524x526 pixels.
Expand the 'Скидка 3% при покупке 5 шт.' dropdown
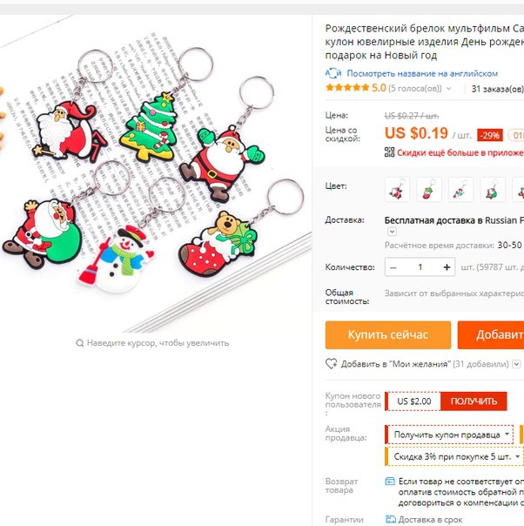pos(454,456)
